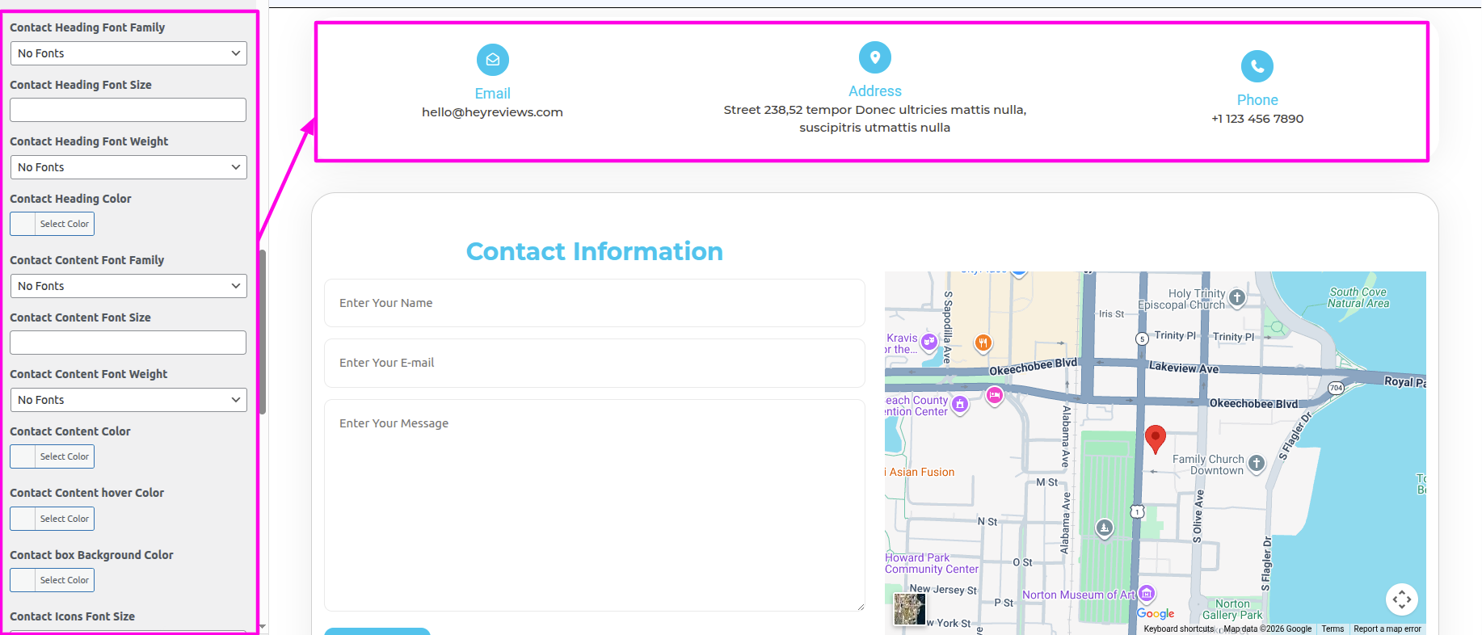This screenshot has width=1482, height=635.
Task: Click Norton Museum of Art map icon
Action: point(1147,595)
